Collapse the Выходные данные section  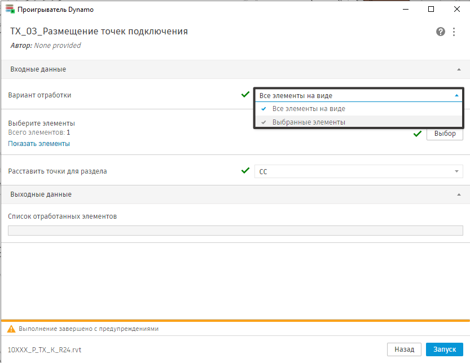(x=458, y=194)
